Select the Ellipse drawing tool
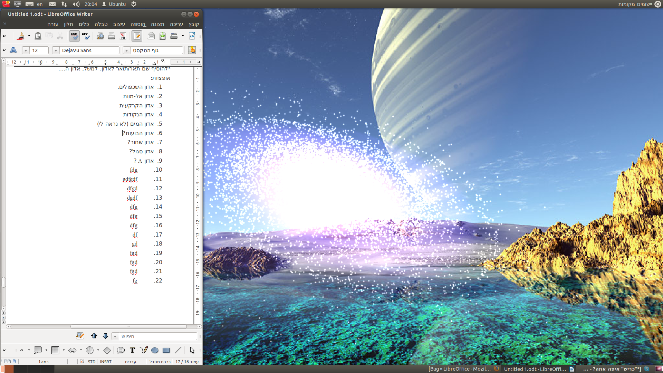663x373 pixels. 155,350
